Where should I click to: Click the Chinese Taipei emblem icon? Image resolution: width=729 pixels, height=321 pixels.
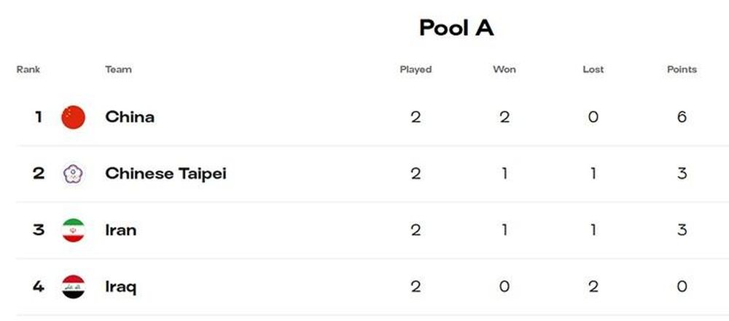click(74, 174)
